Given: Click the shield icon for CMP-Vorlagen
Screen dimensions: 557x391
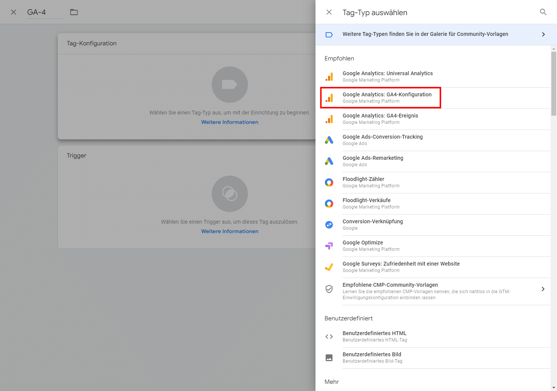Looking at the screenshot, I should point(329,289).
